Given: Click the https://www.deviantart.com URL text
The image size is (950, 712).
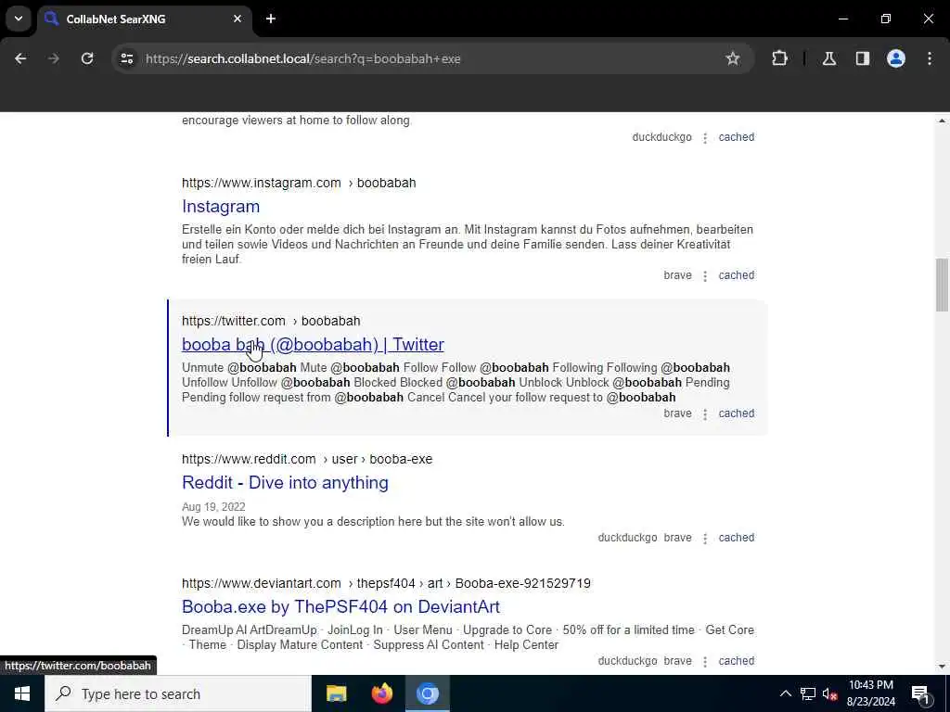Looking at the screenshot, I should (261, 583).
